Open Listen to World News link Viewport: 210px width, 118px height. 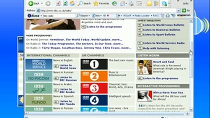68,67
